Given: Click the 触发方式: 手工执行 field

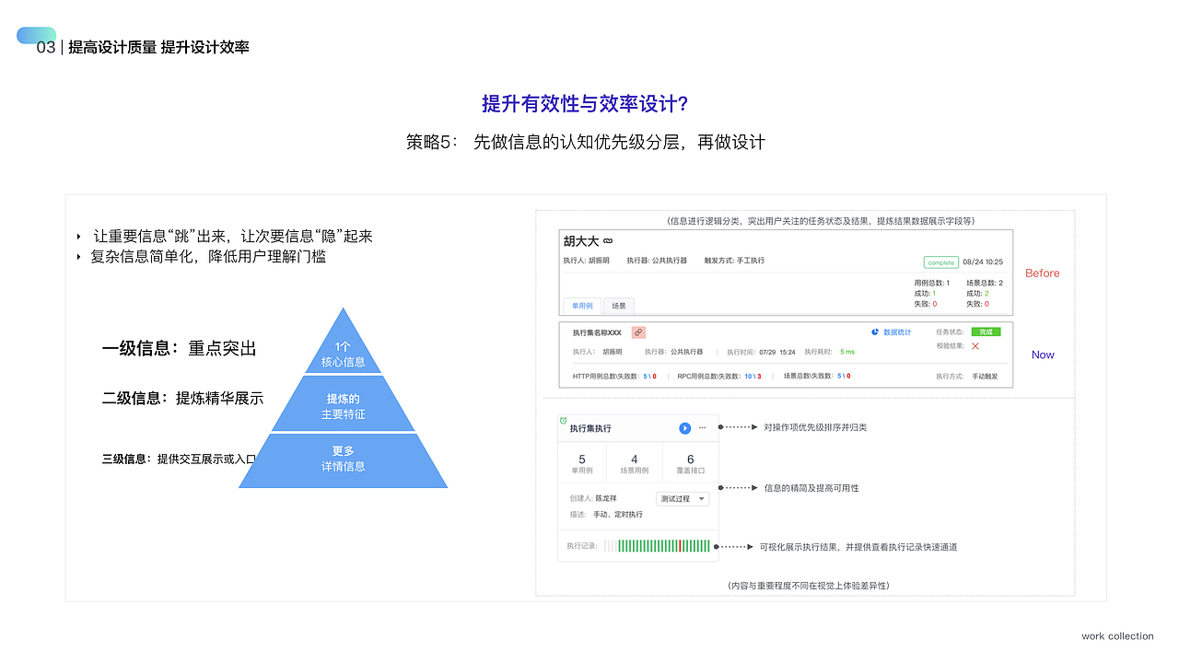Looking at the screenshot, I should [734, 261].
